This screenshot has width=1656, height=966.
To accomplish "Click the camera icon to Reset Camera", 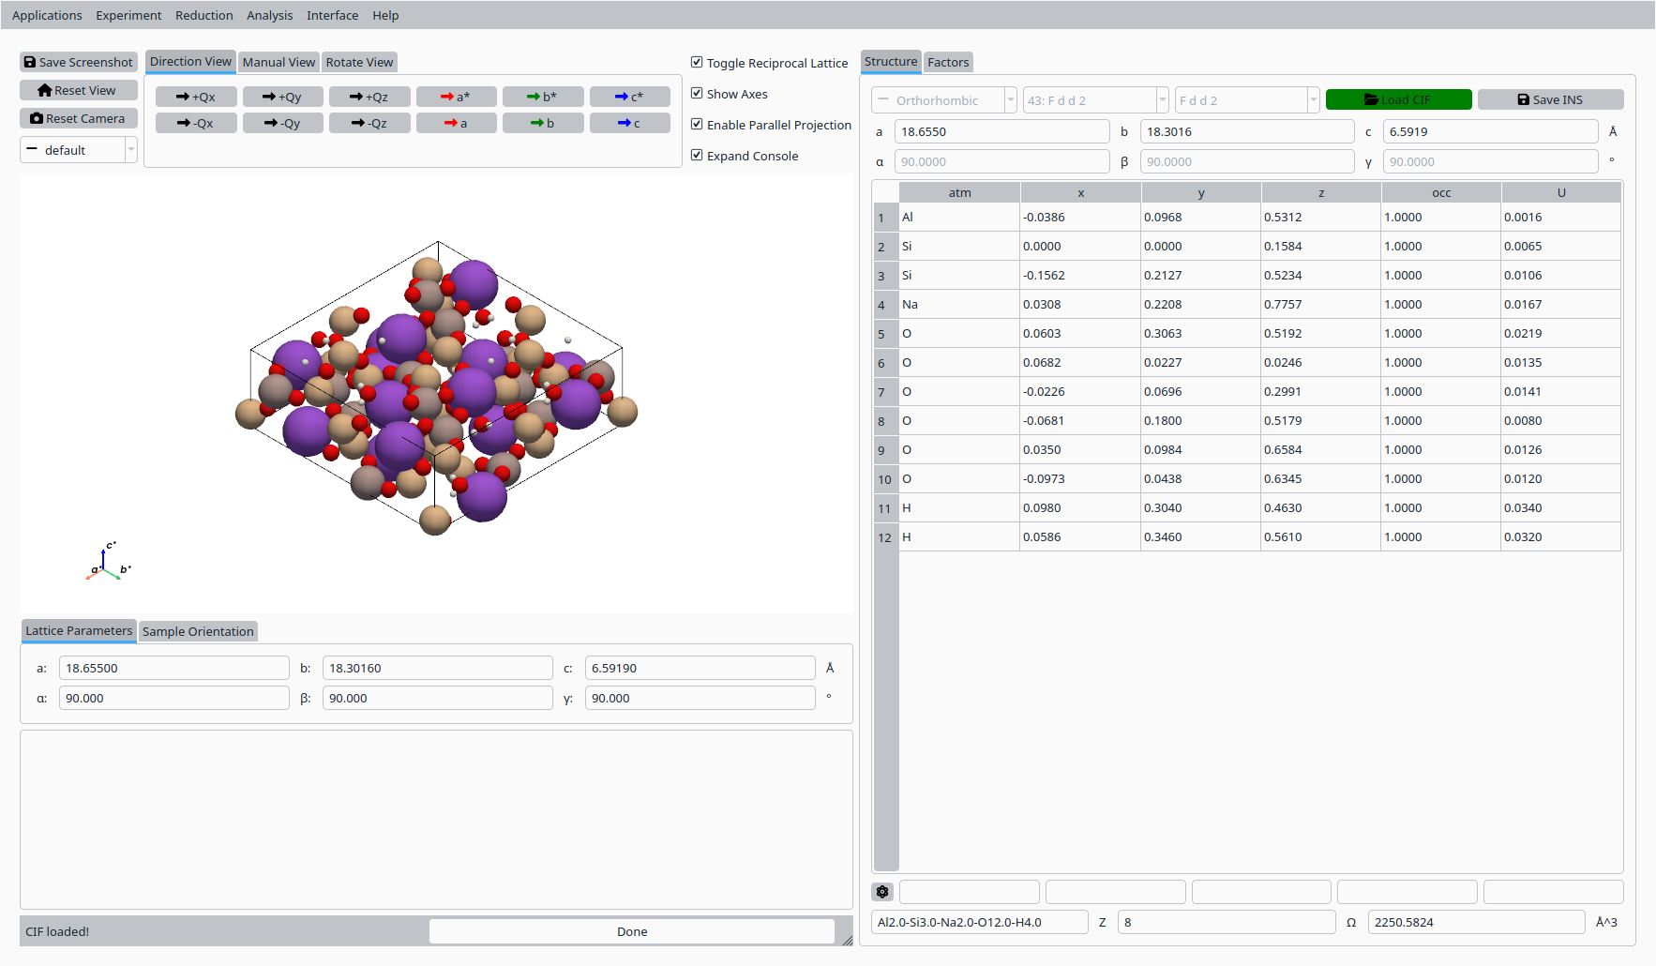I will 38,118.
